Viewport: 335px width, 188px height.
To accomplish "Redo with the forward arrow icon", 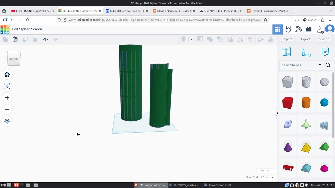I will pyautogui.click(x=55, y=39).
